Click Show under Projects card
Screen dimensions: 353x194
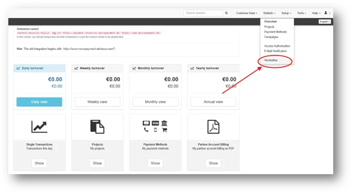tap(97, 163)
